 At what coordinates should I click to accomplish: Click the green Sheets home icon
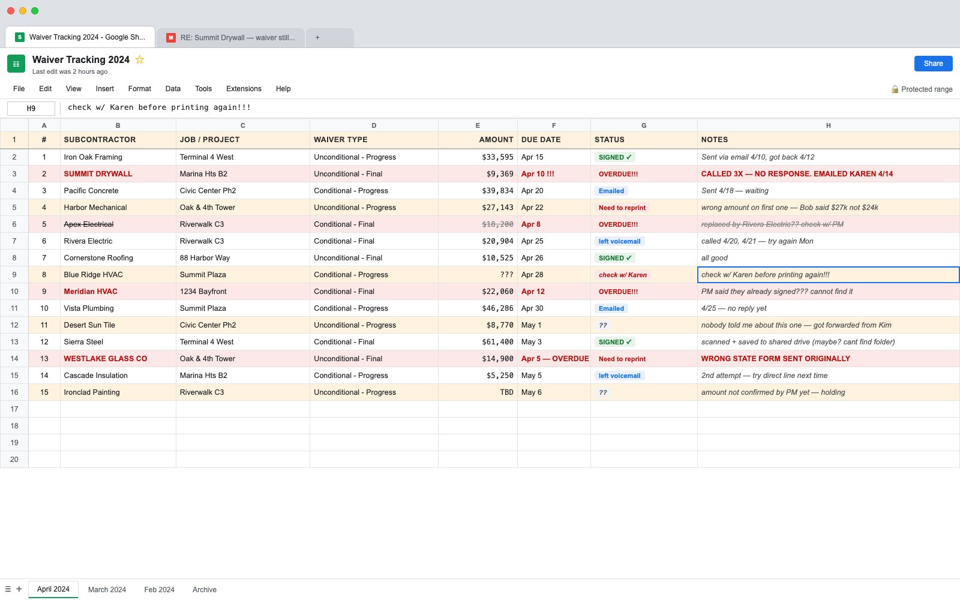coord(16,64)
